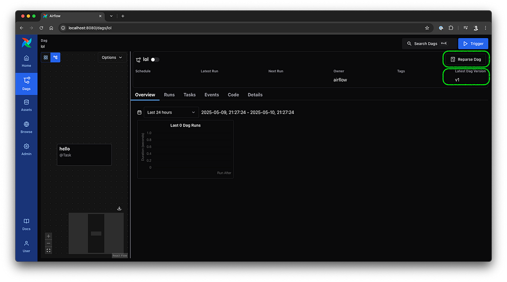
Task: Open the browser profile avatar
Action: tap(476, 28)
